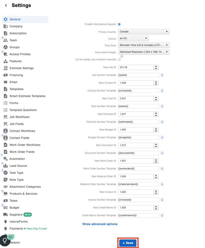This screenshot has height=248, width=205.
Task: Open the Primary Country dropdown
Action: (x=144, y=32)
